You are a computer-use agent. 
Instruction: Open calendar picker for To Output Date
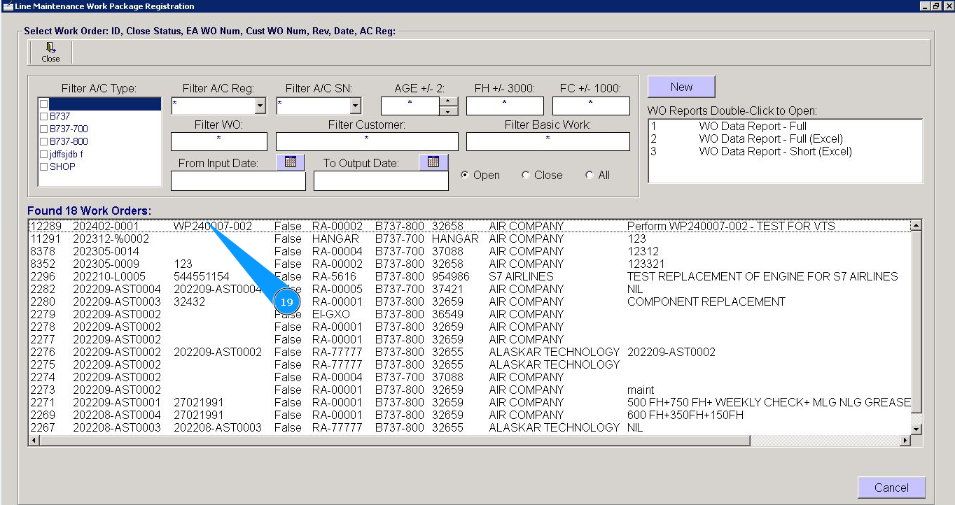[433, 162]
